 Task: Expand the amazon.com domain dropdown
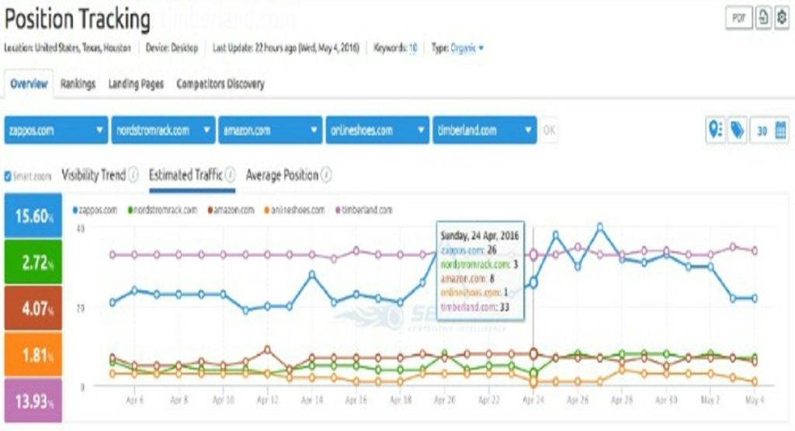point(270,130)
